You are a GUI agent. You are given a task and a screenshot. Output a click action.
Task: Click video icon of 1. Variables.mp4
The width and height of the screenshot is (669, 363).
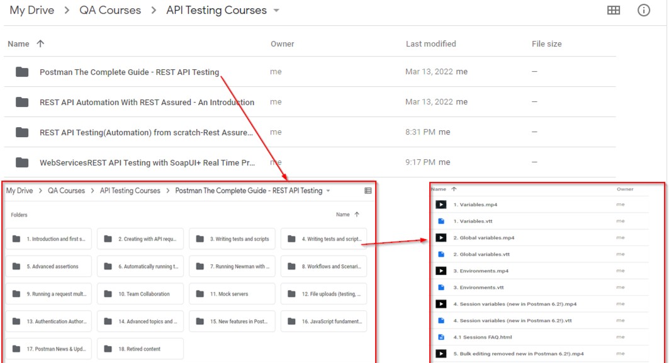point(441,204)
